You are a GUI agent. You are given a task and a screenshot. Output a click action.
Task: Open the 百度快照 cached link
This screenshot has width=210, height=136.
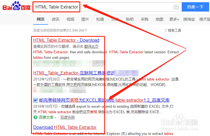(67, 117)
